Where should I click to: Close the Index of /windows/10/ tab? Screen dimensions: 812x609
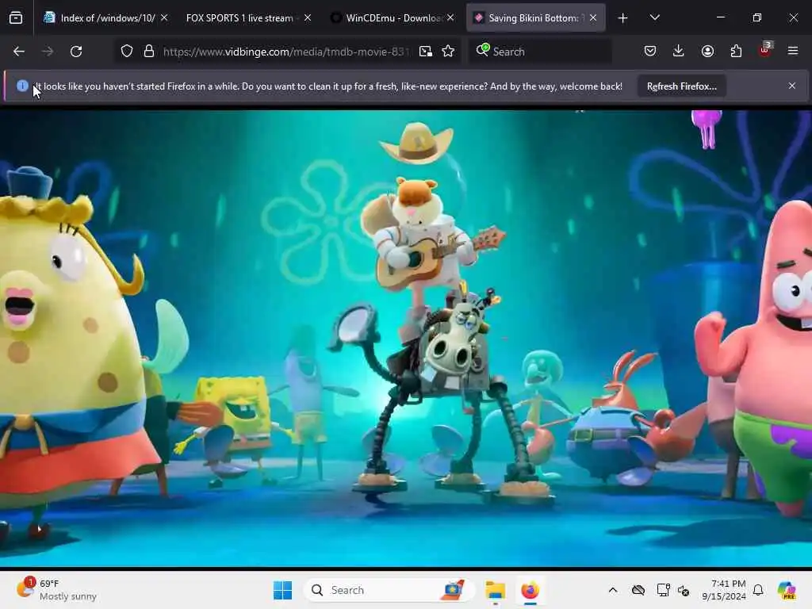(164, 18)
